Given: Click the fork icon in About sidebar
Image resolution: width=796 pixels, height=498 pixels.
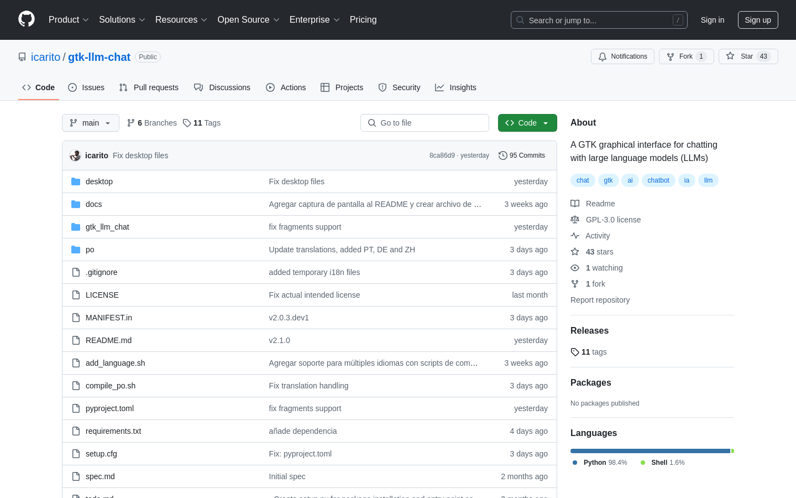Looking at the screenshot, I should pyautogui.click(x=575, y=284).
